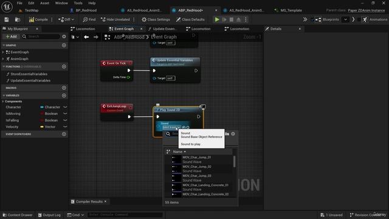Close the Event Graph tab
This screenshot has width=389, height=219.
[x=142, y=29]
